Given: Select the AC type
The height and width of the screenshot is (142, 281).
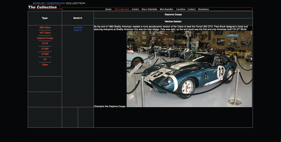Looking at the screenshot, I should click(45, 59).
